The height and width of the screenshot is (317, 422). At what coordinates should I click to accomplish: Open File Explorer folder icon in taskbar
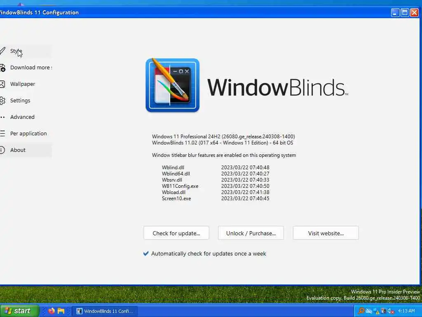(x=61, y=311)
